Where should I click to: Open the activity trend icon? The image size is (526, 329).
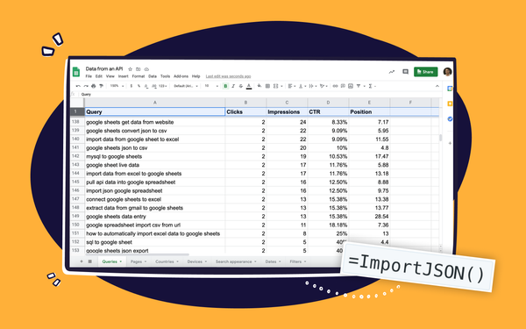(x=392, y=72)
